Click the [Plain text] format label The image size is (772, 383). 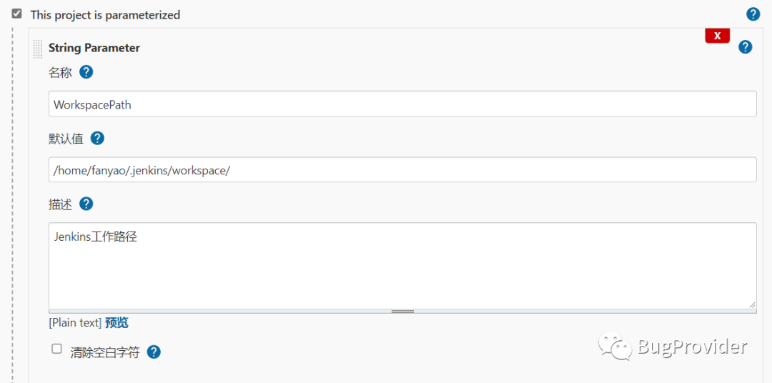tap(75, 323)
